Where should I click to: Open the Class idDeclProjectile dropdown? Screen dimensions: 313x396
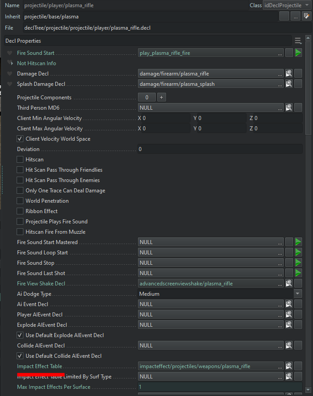[x=287, y=5]
